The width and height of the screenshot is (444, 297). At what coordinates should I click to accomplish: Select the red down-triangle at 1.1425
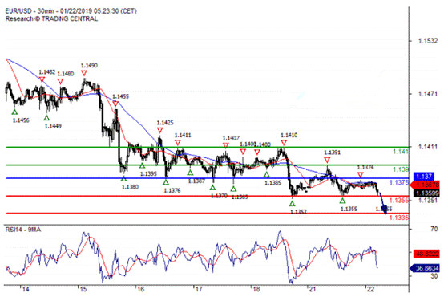click(159, 130)
